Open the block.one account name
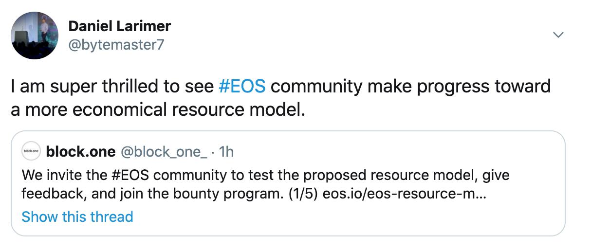 coord(80,152)
